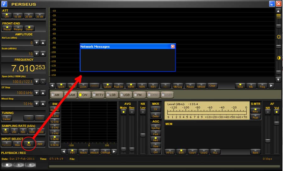Image resolution: width=283 pixels, height=171 pixels.
Task: Decrease Wheel Step with down arrow
Action: tap(37, 104)
